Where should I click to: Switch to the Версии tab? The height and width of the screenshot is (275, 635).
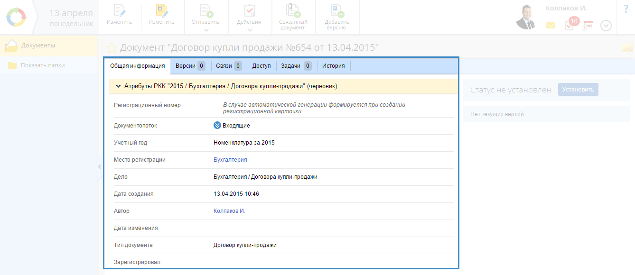190,66
